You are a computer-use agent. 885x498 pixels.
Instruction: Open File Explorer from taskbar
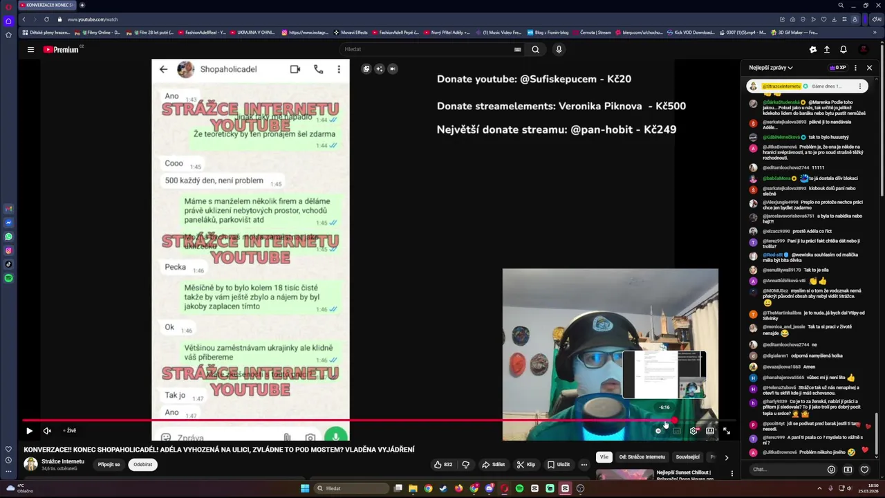tap(413, 488)
